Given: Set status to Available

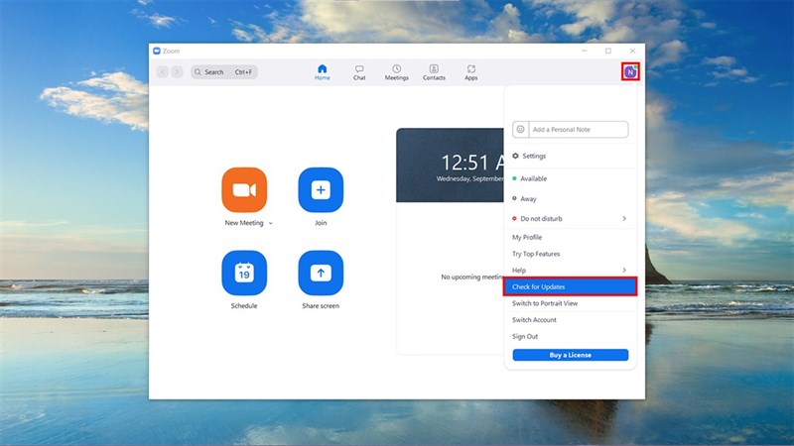Looking at the screenshot, I should pyautogui.click(x=534, y=178).
